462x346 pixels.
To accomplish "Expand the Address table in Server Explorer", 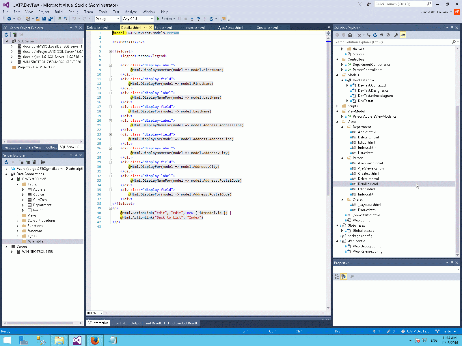I will [23, 189].
